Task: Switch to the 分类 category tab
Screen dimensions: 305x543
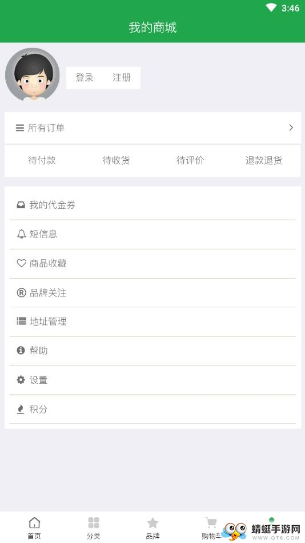Action: [93, 528]
